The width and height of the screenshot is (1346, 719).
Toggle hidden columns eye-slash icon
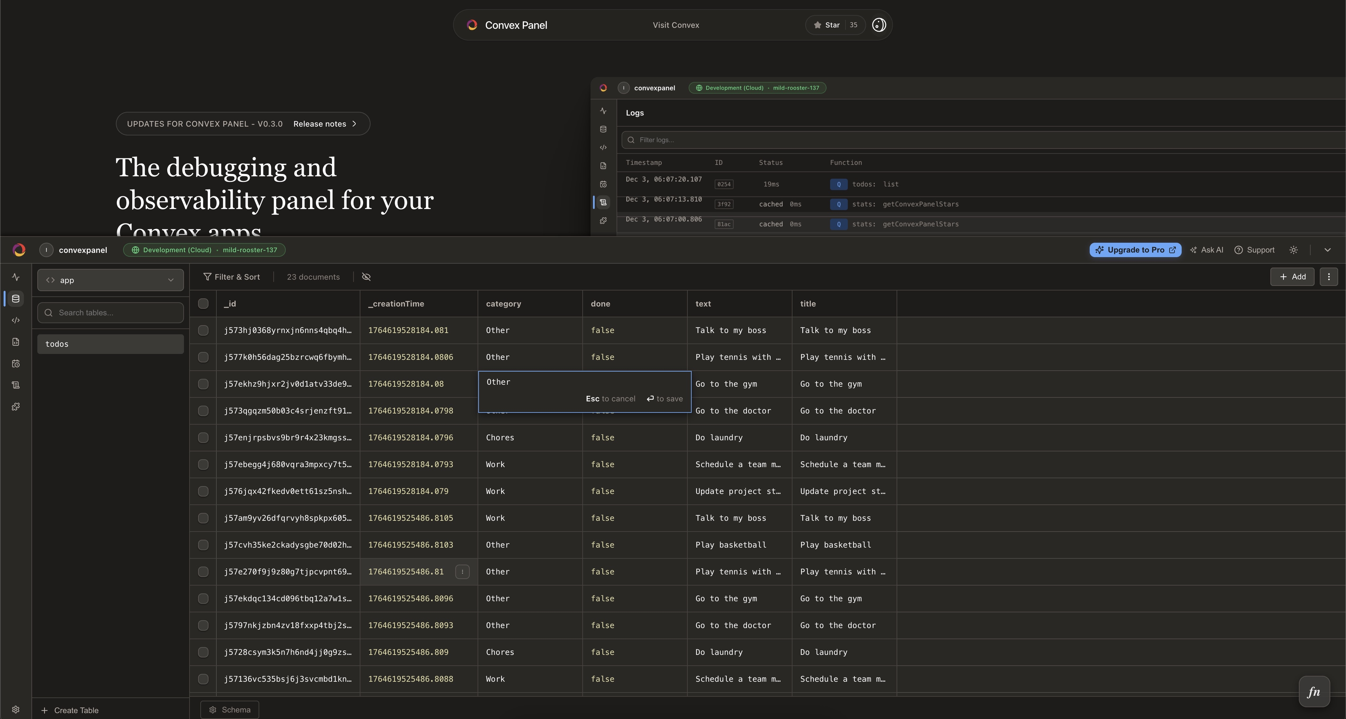click(366, 277)
